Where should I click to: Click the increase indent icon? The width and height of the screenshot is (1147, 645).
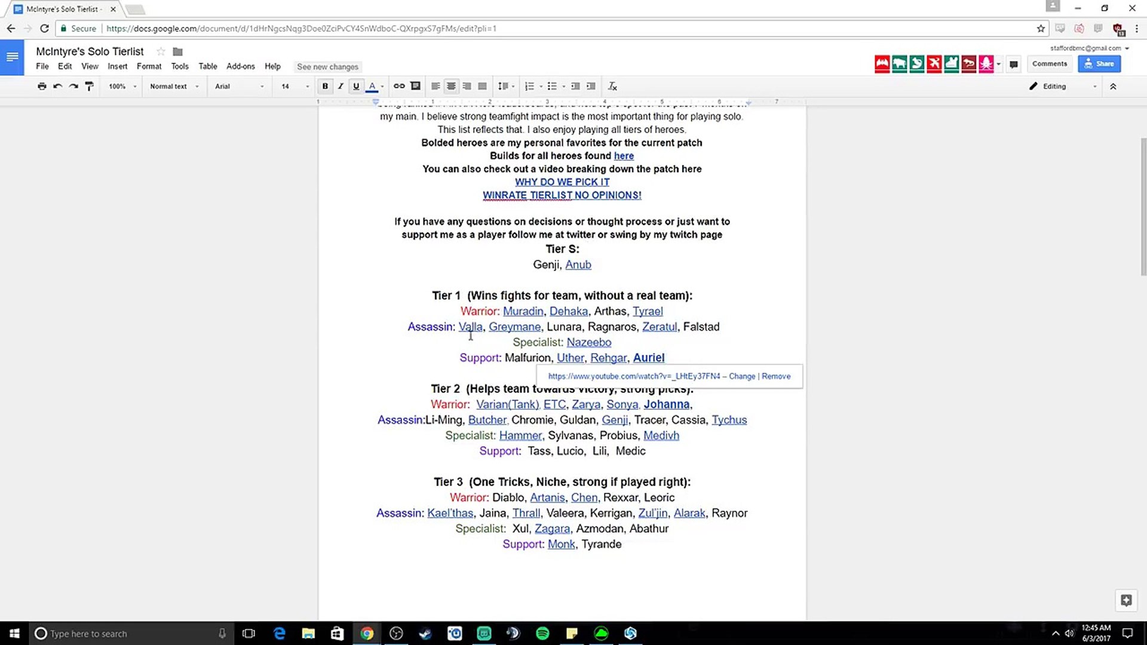click(x=591, y=86)
